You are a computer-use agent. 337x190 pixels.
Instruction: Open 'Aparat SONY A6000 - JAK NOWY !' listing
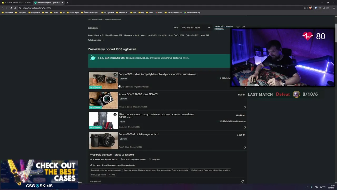138,94
